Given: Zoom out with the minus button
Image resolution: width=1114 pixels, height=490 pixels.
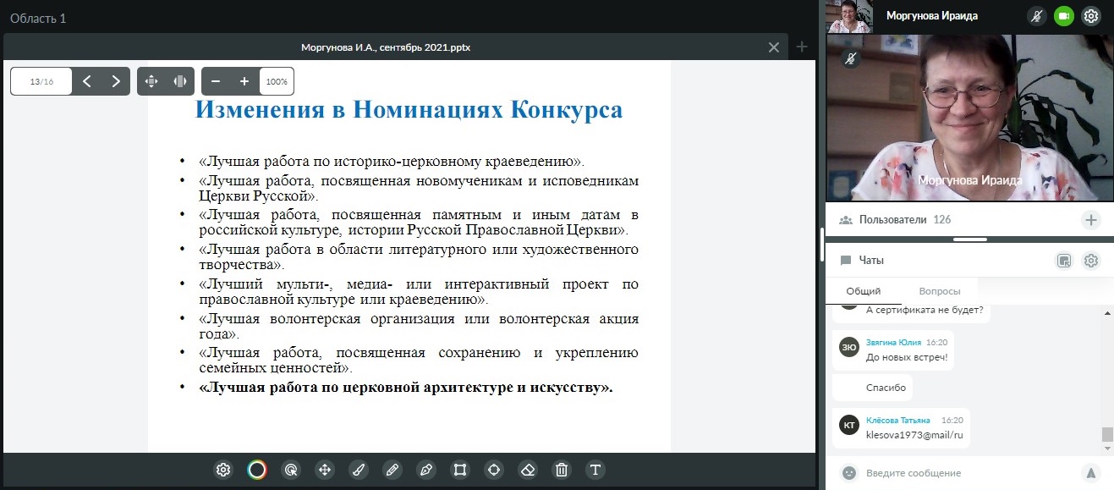Looking at the screenshot, I should [216, 81].
